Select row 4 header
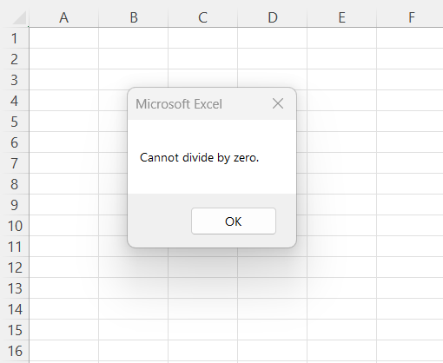The image size is (443, 363). [x=15, y=101]
